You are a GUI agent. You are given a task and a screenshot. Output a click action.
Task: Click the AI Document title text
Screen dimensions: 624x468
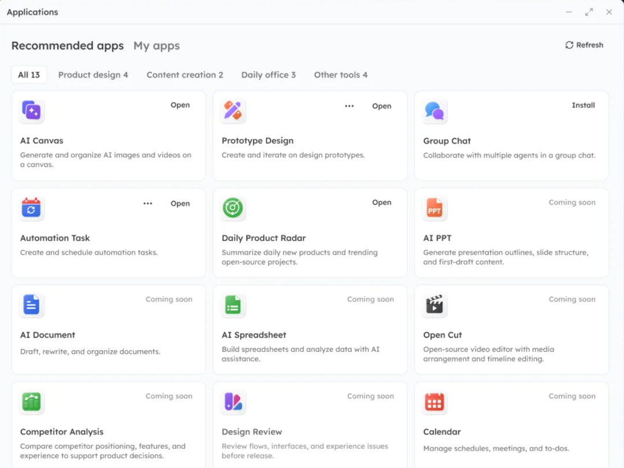tap(48, 335)
